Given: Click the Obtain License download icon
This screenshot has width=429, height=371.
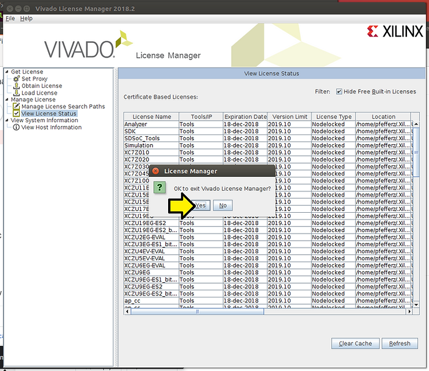Looking at the screenshot, I should 16,86.
